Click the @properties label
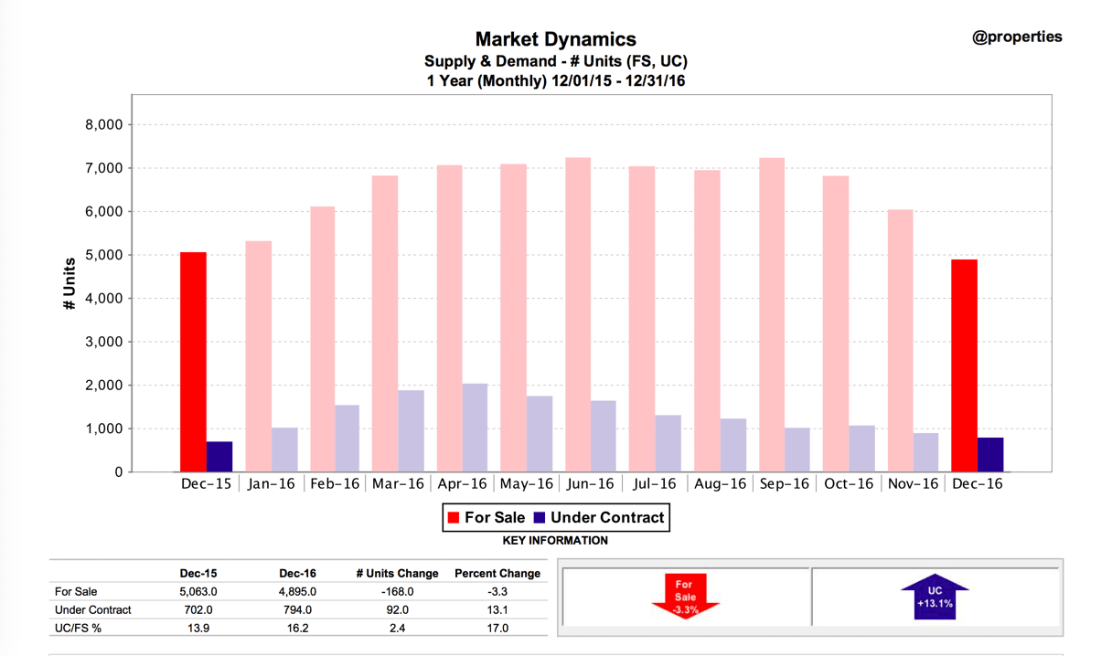 1017,37
